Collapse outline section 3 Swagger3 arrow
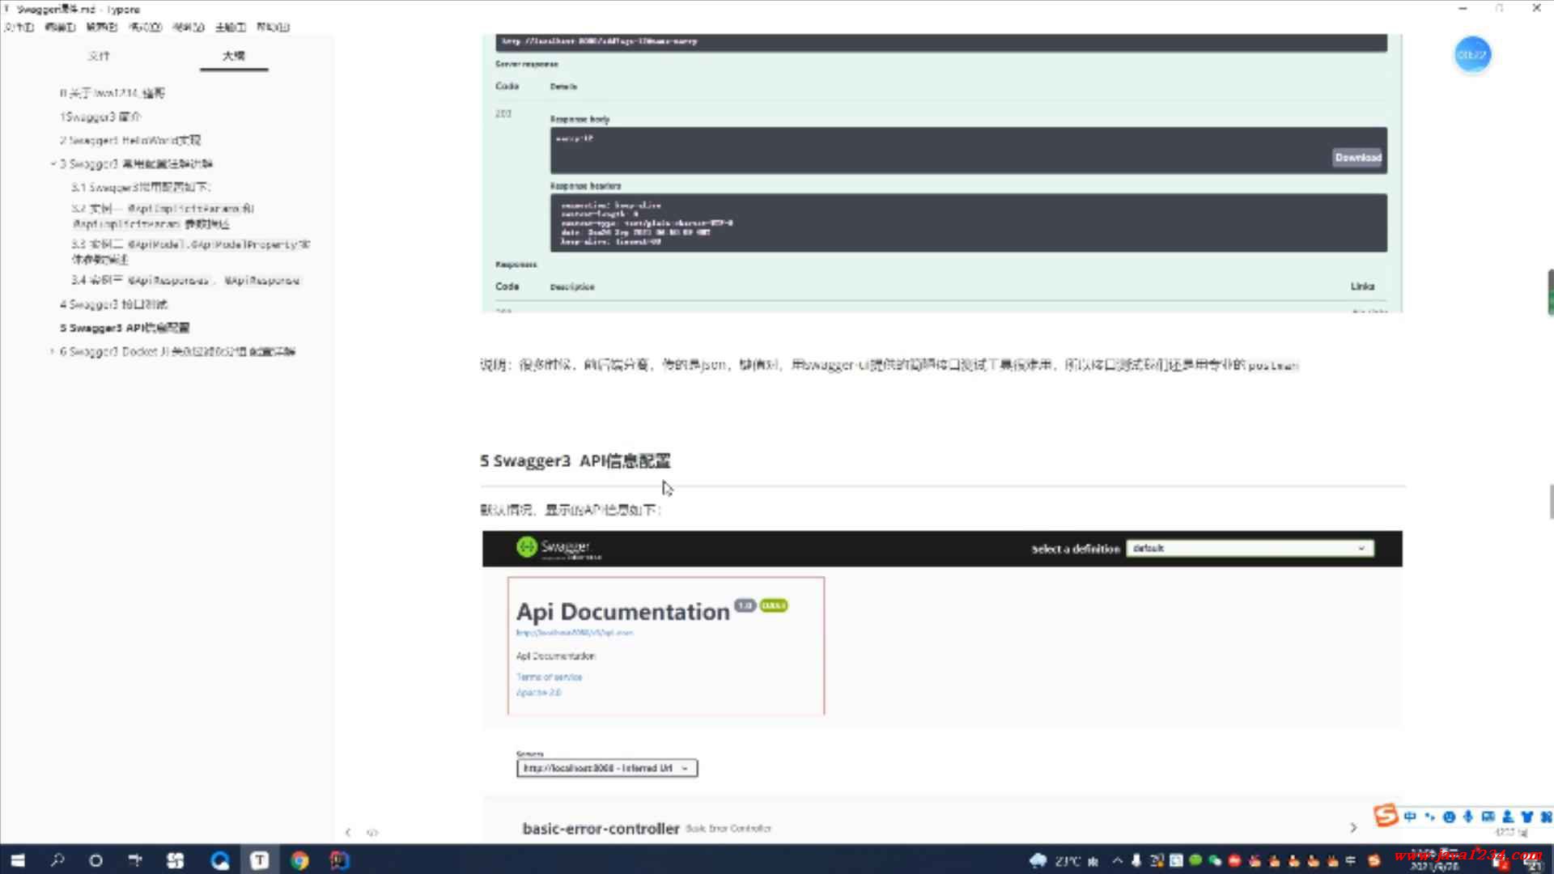 (x=53, y=163)
